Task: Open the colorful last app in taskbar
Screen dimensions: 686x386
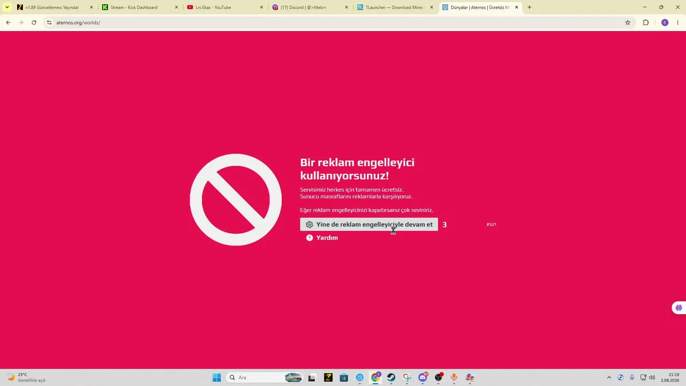Action: pyautogui.click(x=470, y=377)
